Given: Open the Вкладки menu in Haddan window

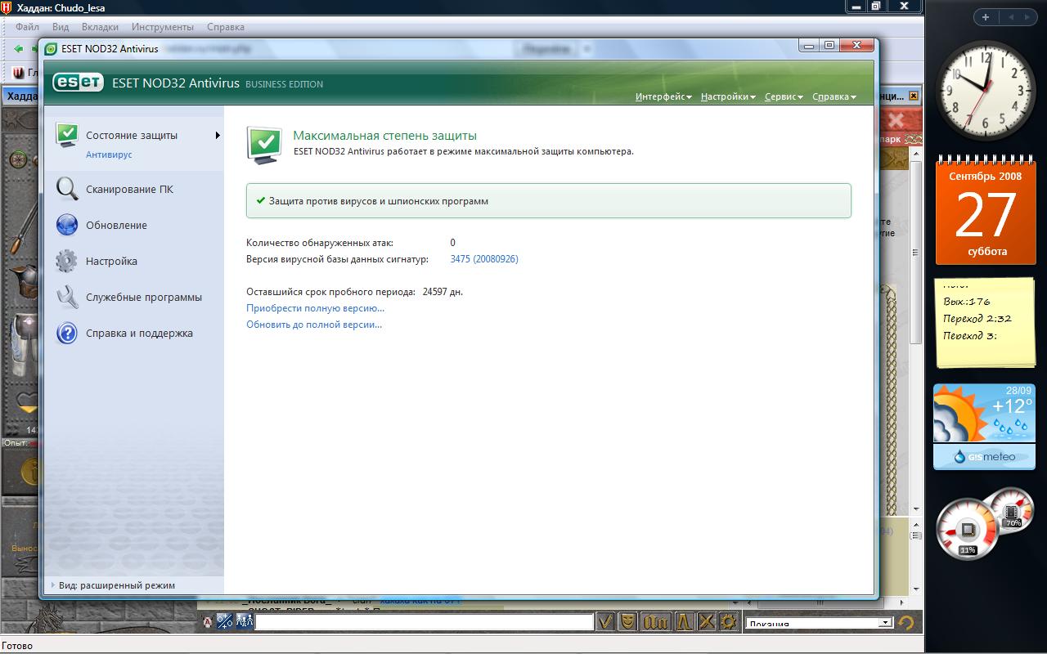Looking at the screenshot, I should tap(100, 27).
